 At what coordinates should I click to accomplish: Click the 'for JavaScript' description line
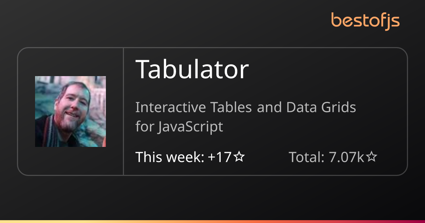pyautogui.click(x=179, y=127)
